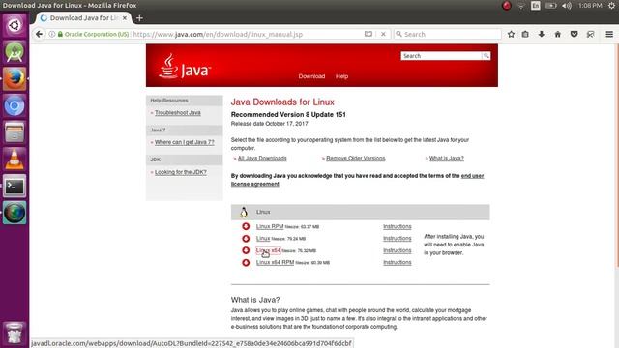Open a new browser tab
Viewport: 619px width, 348px height.
coord(139,18)
